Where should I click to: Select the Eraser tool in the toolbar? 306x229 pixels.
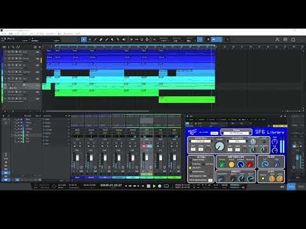(101, 39)
